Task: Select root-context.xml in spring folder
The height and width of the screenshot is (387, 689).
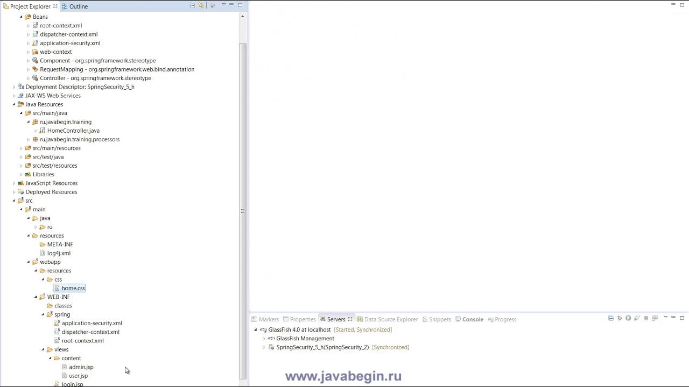Action: pos(82,341)
